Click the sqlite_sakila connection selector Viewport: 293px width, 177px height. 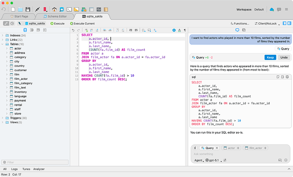[x=35, y=23]
